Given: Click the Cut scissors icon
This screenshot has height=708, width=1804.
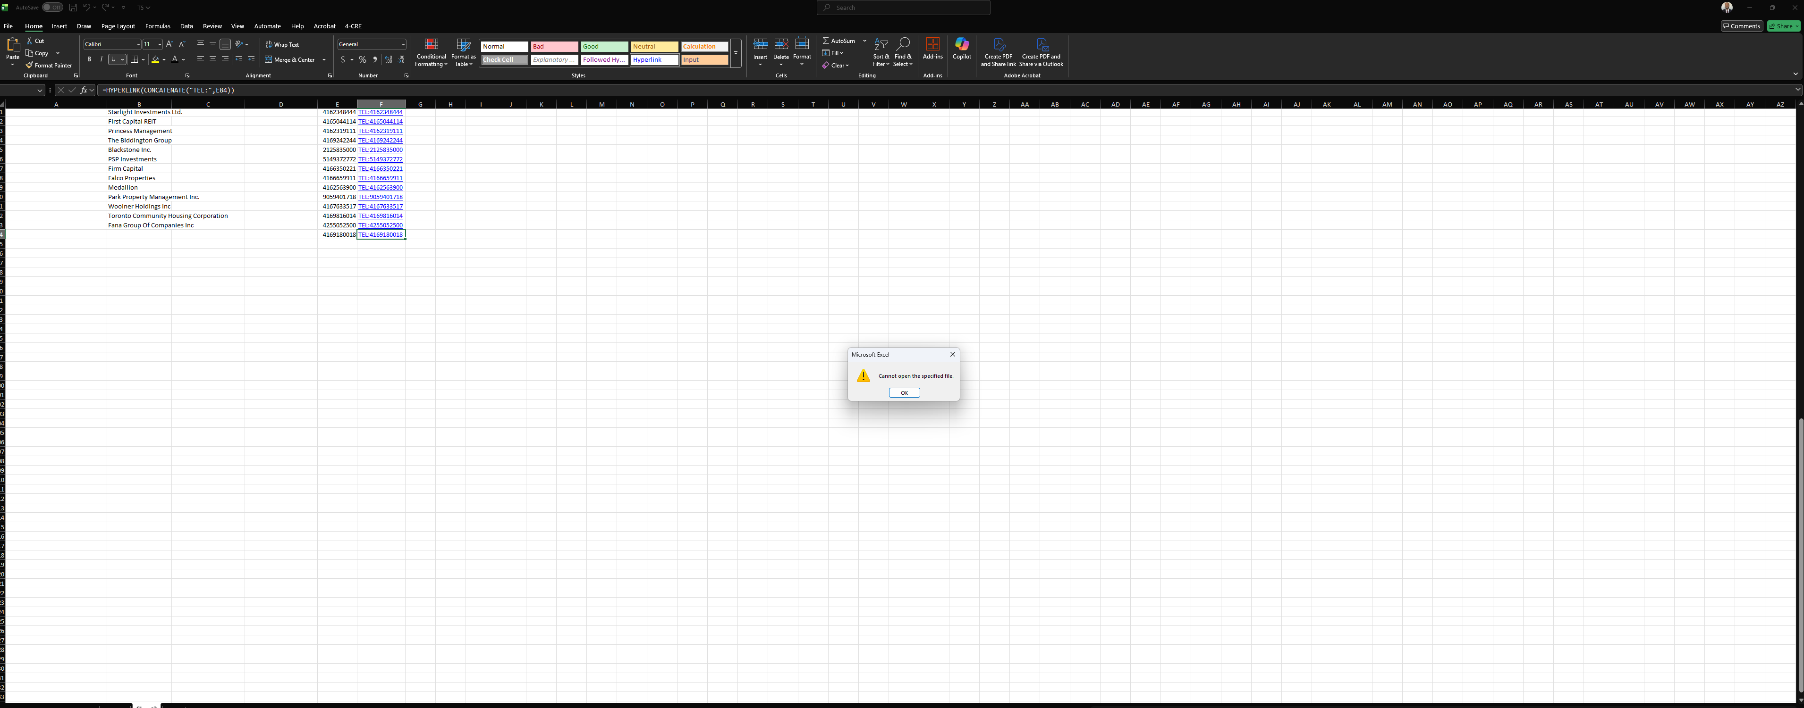Looking at the screenshot, I should (x=29, y=41).
